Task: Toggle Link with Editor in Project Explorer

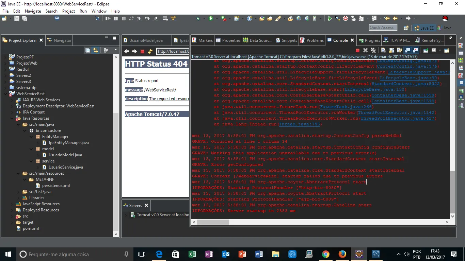Action: click(96, 50)
